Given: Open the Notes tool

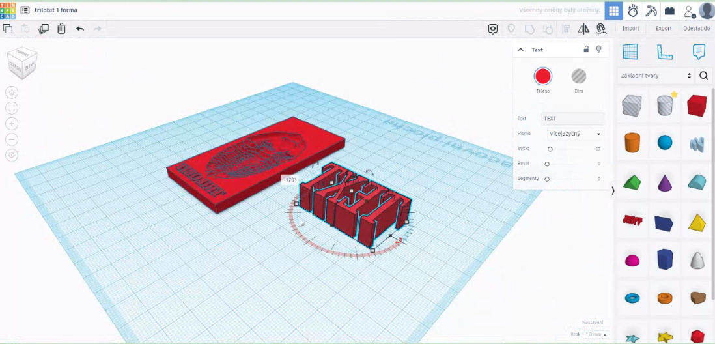Looking at the screenshot, I should pos(699,51).
